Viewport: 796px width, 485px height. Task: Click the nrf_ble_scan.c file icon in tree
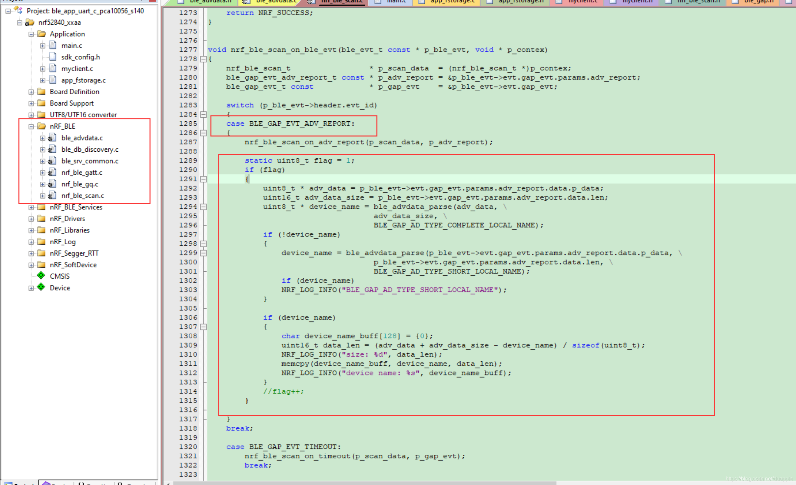pos(52,196)
